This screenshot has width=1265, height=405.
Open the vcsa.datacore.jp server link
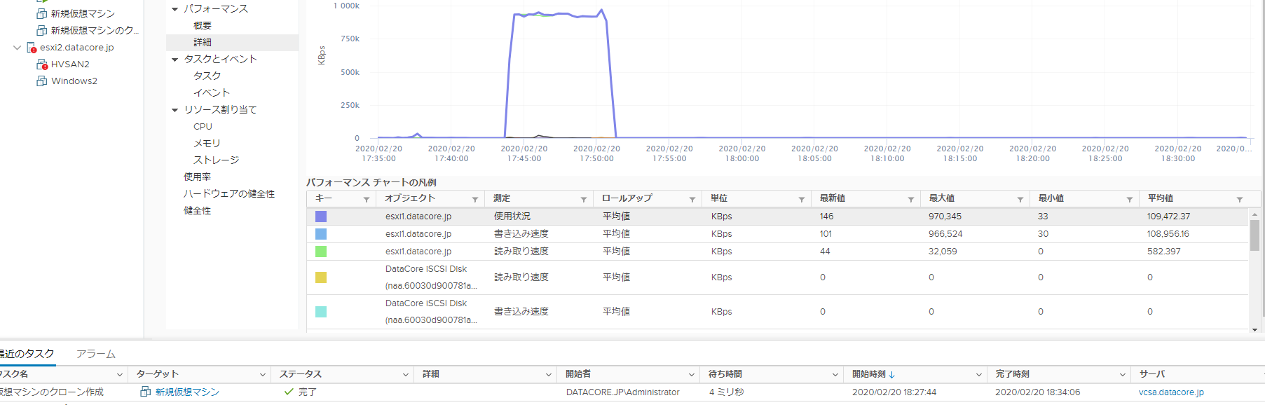tap(1171, 392)
